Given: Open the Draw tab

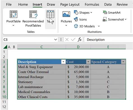Looking at the screenshot, I should point(51,4).
